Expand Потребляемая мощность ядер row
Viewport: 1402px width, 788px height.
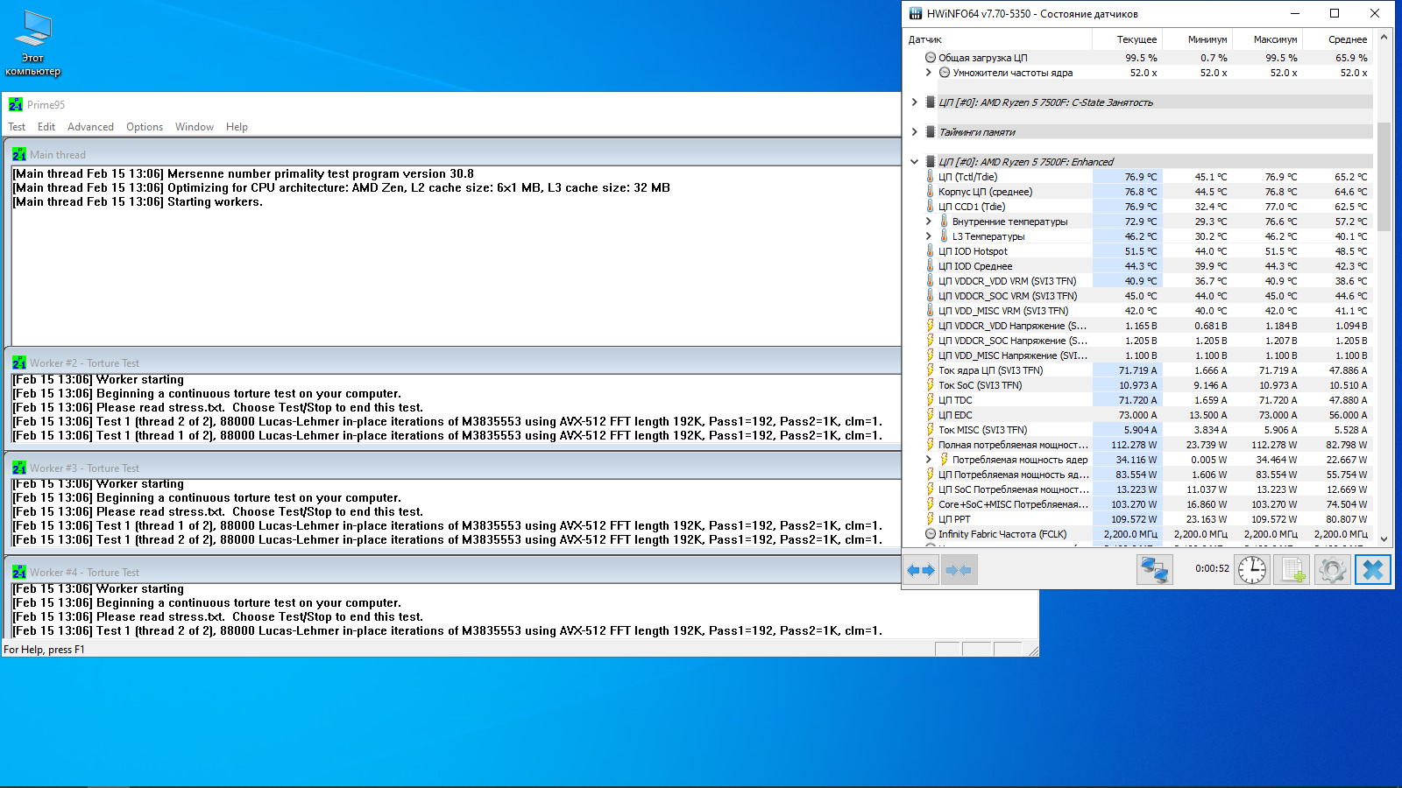click(x=929, y=460)
